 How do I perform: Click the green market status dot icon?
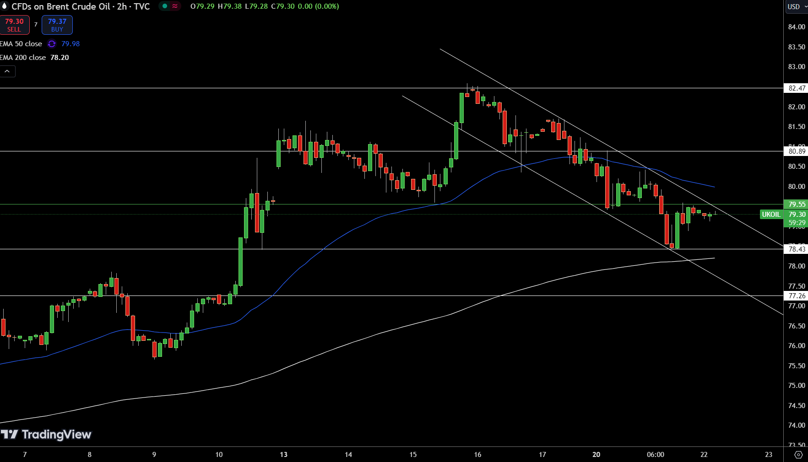(165, 6)
